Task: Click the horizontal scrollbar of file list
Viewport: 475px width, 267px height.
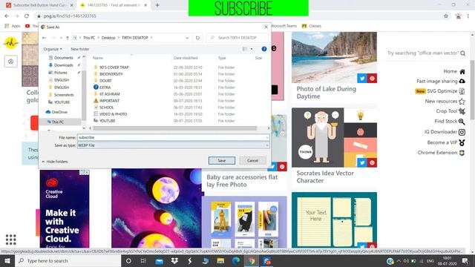Action: pyautogui.click(x=175, y=128)
